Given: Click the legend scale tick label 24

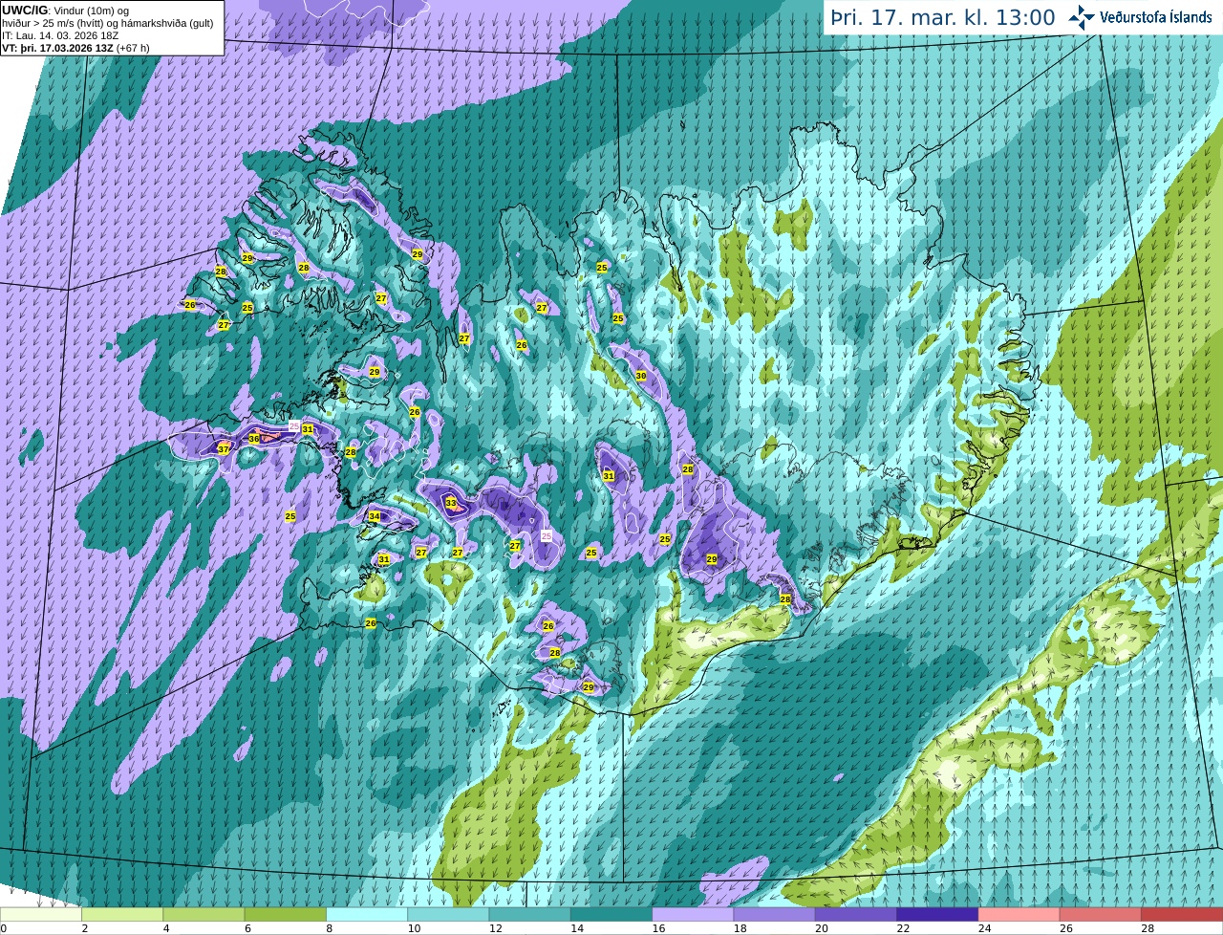Looking at the screenshot, I should click(984, 928).
